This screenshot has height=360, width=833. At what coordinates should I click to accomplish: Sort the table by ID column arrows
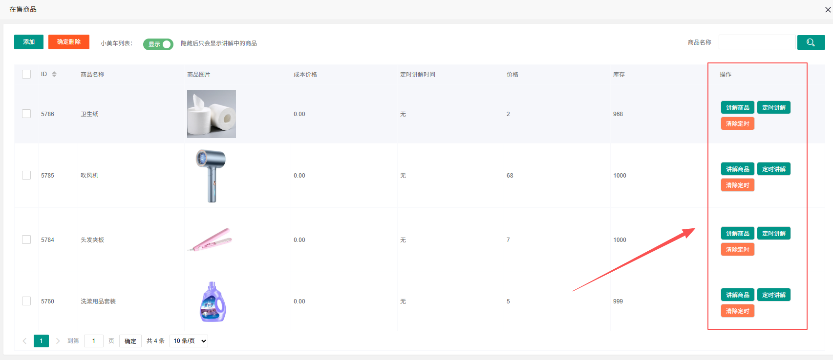pyautogui.click(x=54, y=74)
